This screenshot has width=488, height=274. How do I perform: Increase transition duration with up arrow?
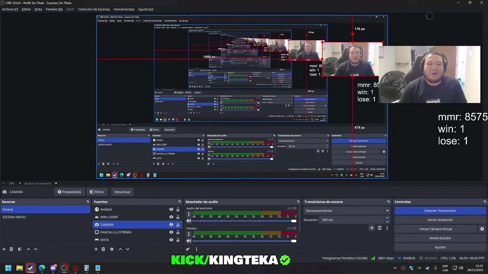click(387, 218)
